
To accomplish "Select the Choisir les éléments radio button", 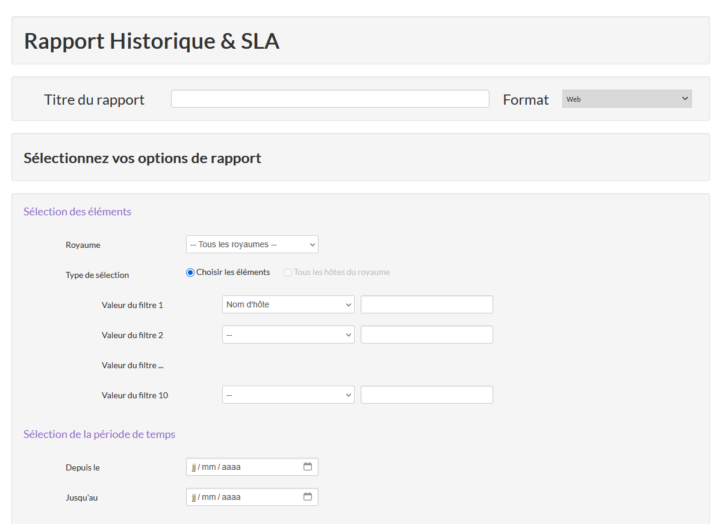I will pos(190,273).
